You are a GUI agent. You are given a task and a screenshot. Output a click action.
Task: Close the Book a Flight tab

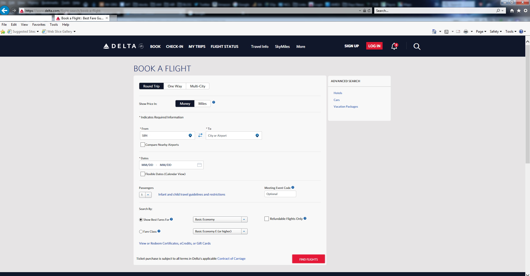coord(107,18)
